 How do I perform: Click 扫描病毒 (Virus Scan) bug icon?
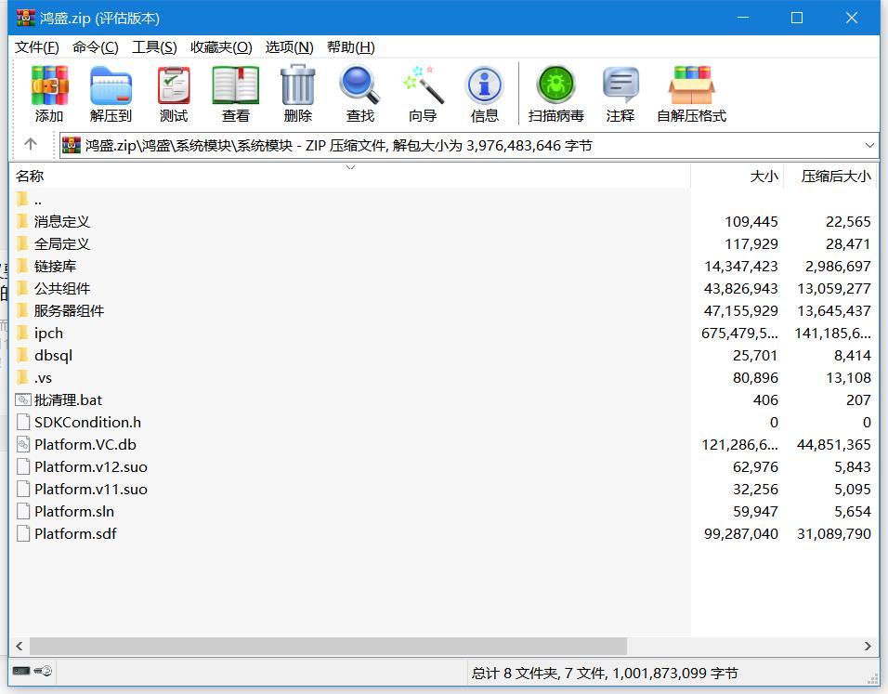tap(555, 94)
